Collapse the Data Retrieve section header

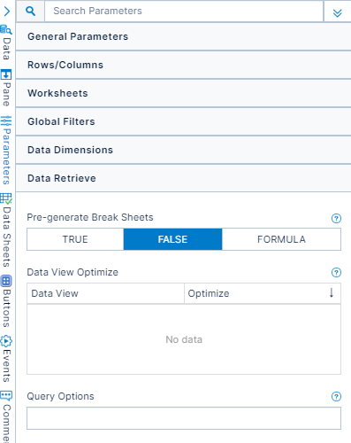[183, 178]
